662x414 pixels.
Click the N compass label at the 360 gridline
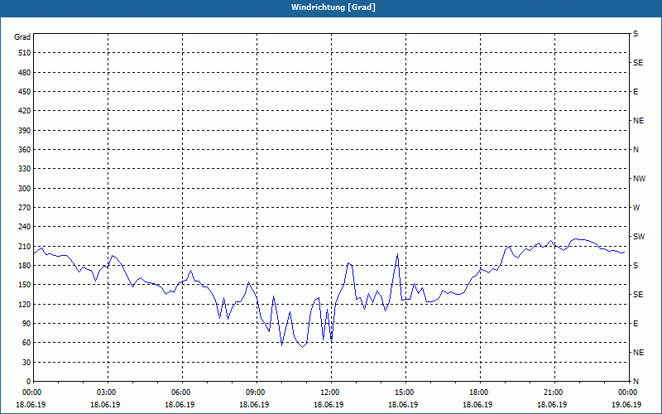[x=636, y=150]
